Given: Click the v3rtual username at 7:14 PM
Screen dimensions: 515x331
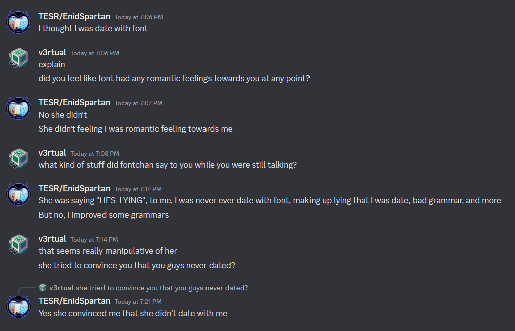Looking at the screenshot, I should pyautogui.click(x=52, y=239).
